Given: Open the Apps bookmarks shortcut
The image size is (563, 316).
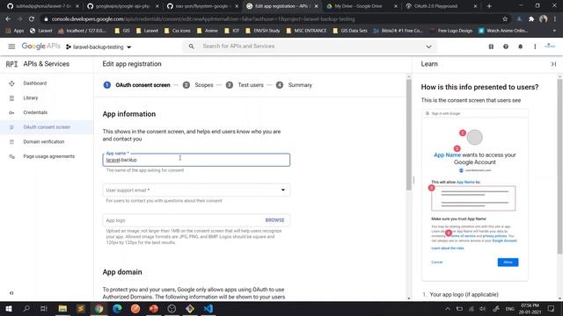Looking at the screenshot, I should pyautogui.click(x=15, y=31).
